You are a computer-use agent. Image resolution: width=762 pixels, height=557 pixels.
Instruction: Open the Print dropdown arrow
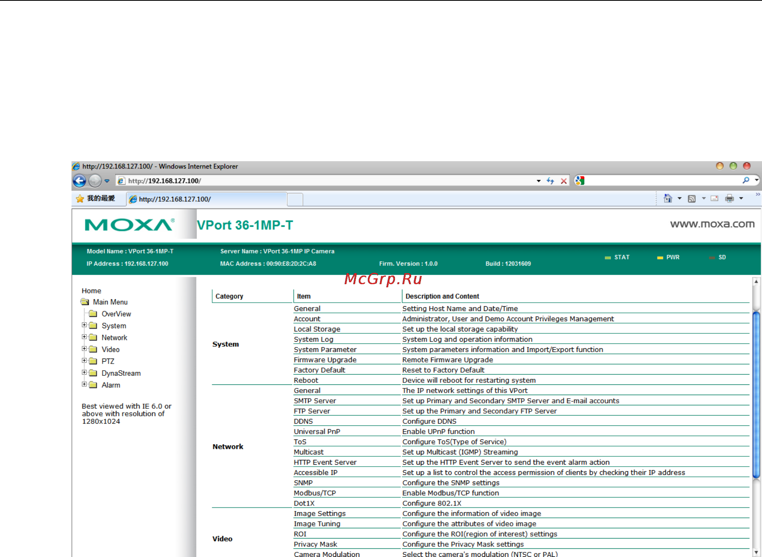741,199
